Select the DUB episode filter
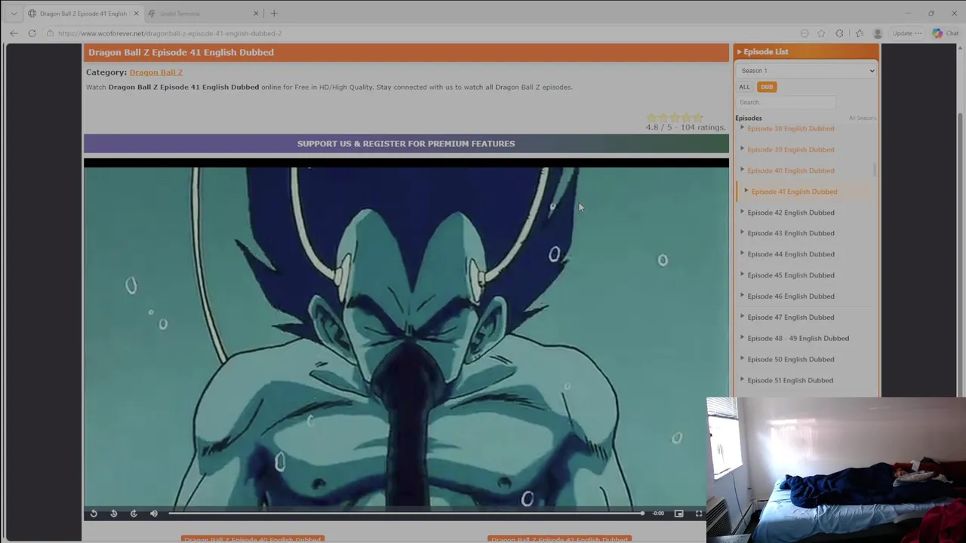966x543 pixels. pyautogui.click(x=767, y=87)
